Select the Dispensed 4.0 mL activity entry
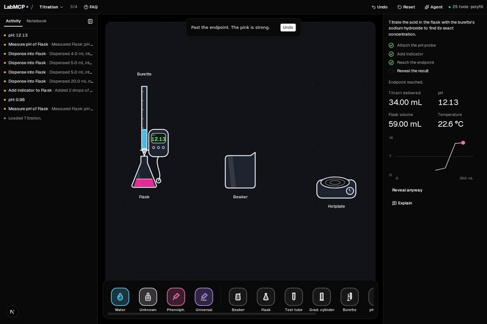Image resolution: width=487 pixels, height=324 pixels. [x=48, y=54]
